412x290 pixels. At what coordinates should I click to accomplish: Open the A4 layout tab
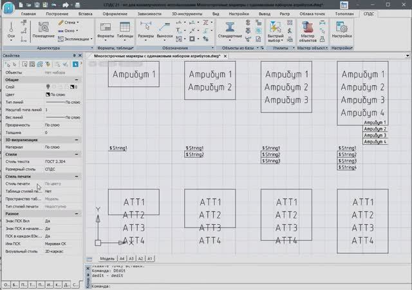(x=122, y=258)
